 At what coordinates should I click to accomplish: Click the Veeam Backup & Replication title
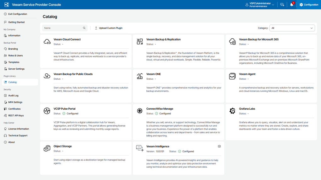pyautogui.click(x=163, y=40)
